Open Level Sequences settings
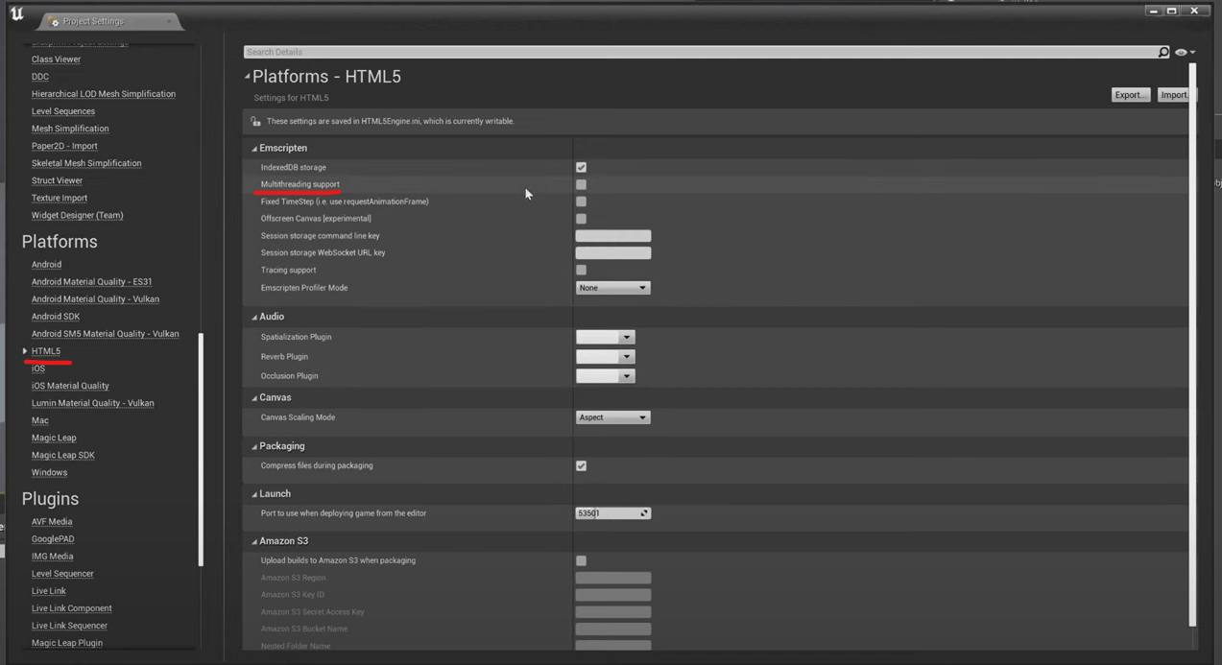The image size is (1222, 665). (x=63, y=111)
